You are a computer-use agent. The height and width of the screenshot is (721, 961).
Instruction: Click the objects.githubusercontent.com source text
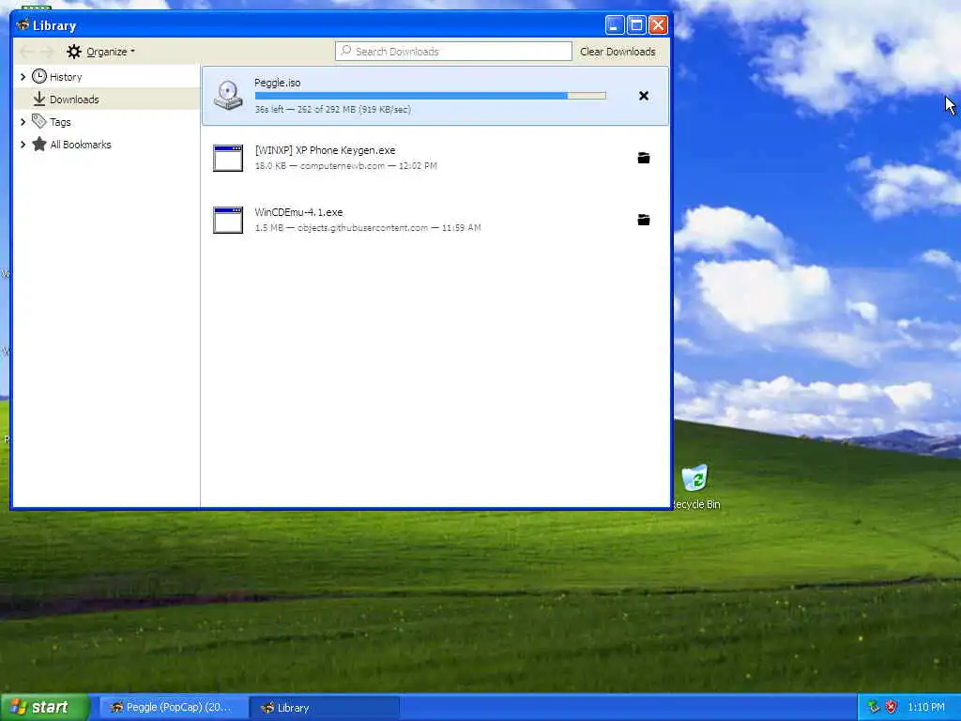[x=363, y=227]
